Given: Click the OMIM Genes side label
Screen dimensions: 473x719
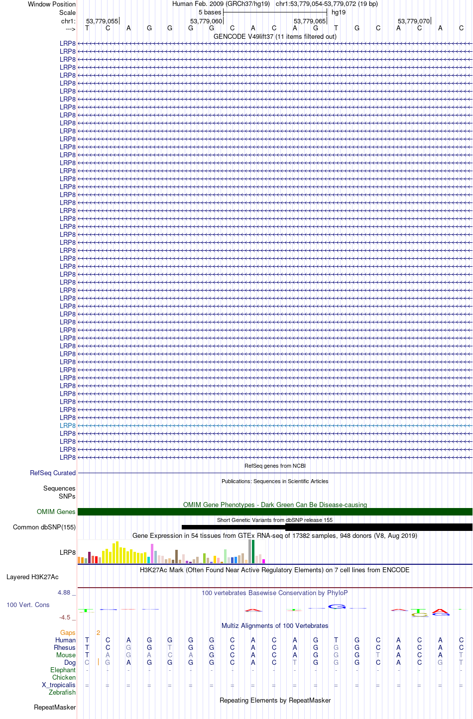Looking at the screenshot, I should 56,512.
